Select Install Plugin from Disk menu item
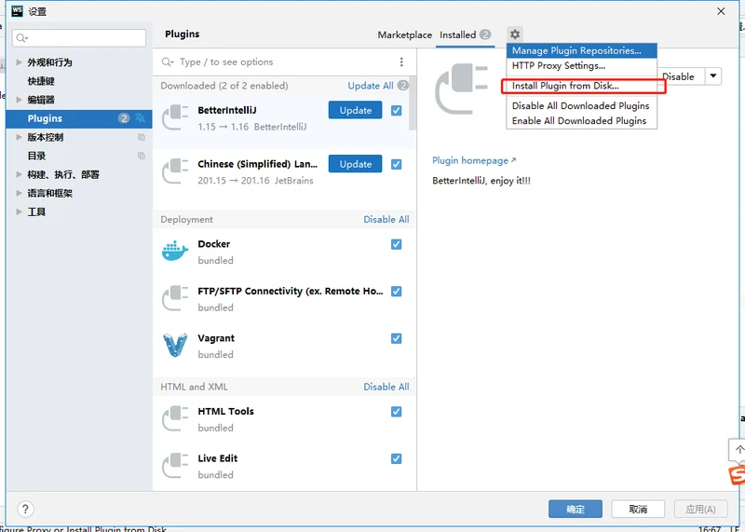 pos(565,86)
